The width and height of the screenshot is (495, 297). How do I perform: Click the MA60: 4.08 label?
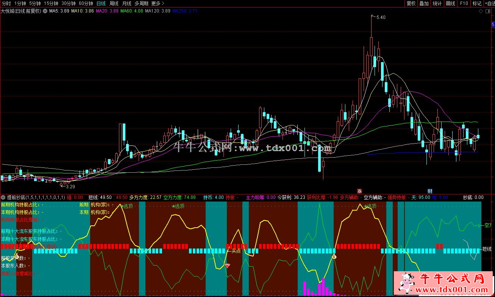pyautogui.click(x=132, y=11)
